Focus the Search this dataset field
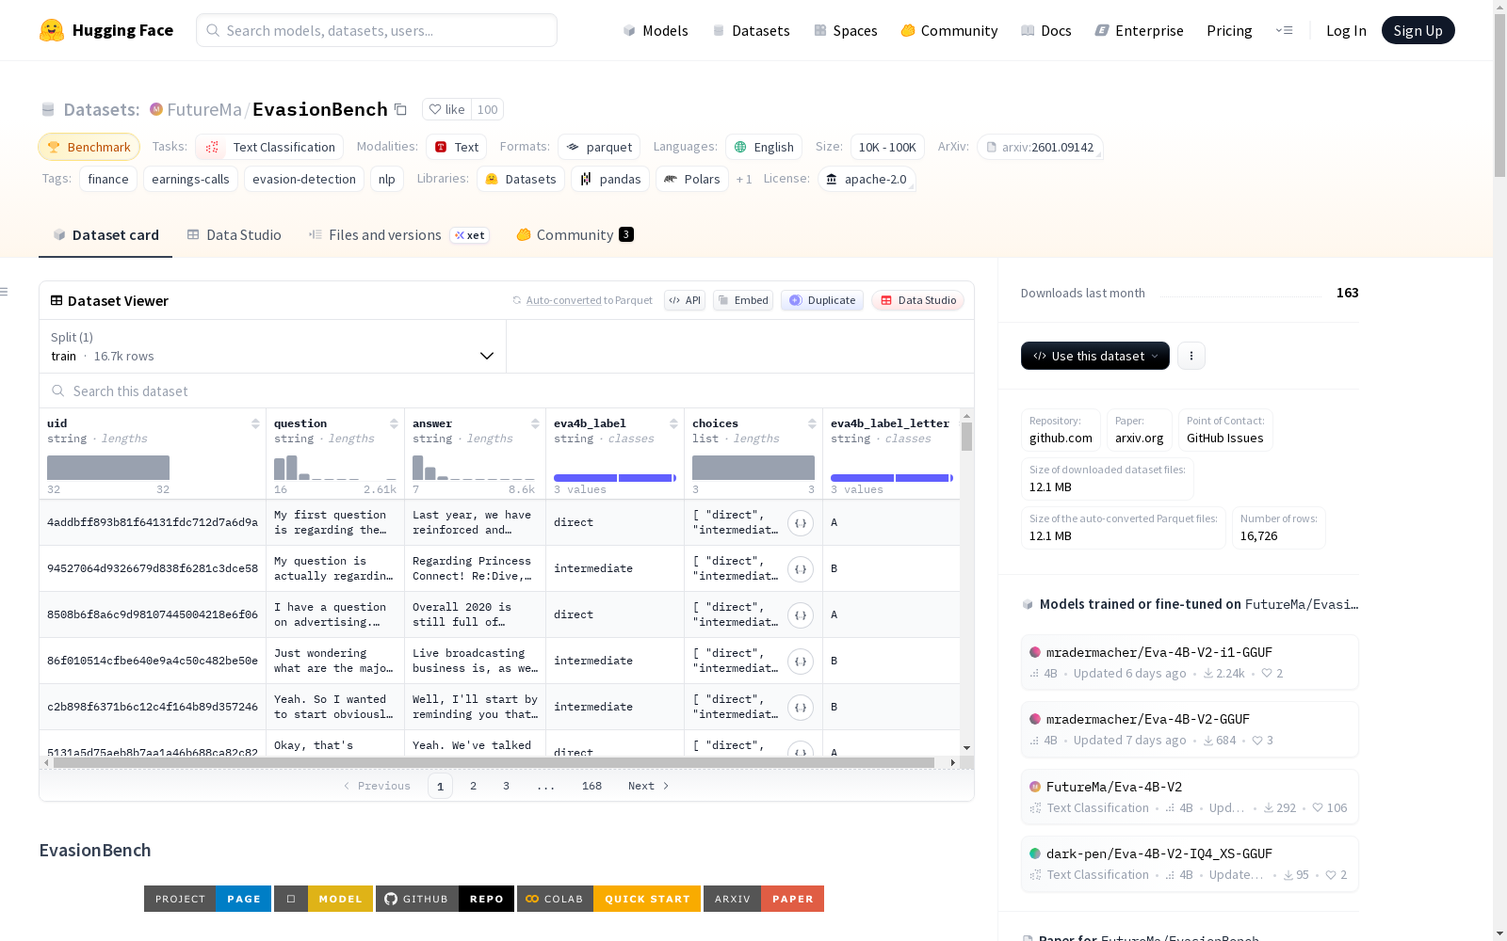 [x=507, y=391]
